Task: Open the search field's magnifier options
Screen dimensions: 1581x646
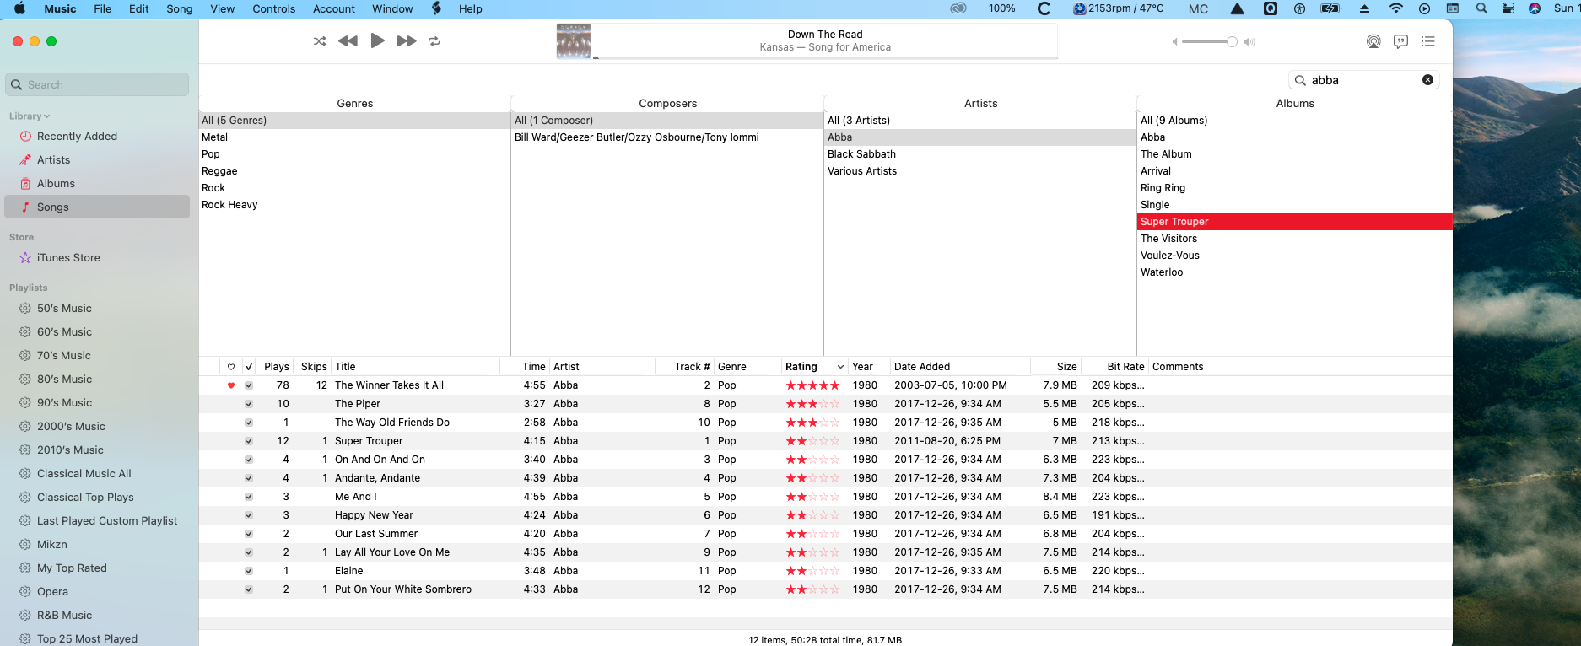Action: [1301, 80]
